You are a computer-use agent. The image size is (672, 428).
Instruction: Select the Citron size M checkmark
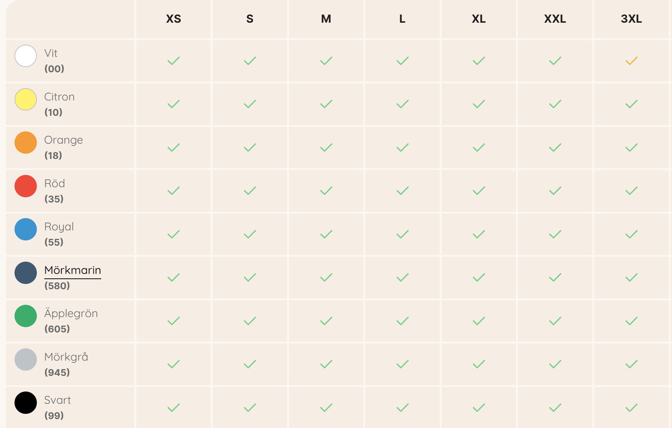click(x=326, y=104)
